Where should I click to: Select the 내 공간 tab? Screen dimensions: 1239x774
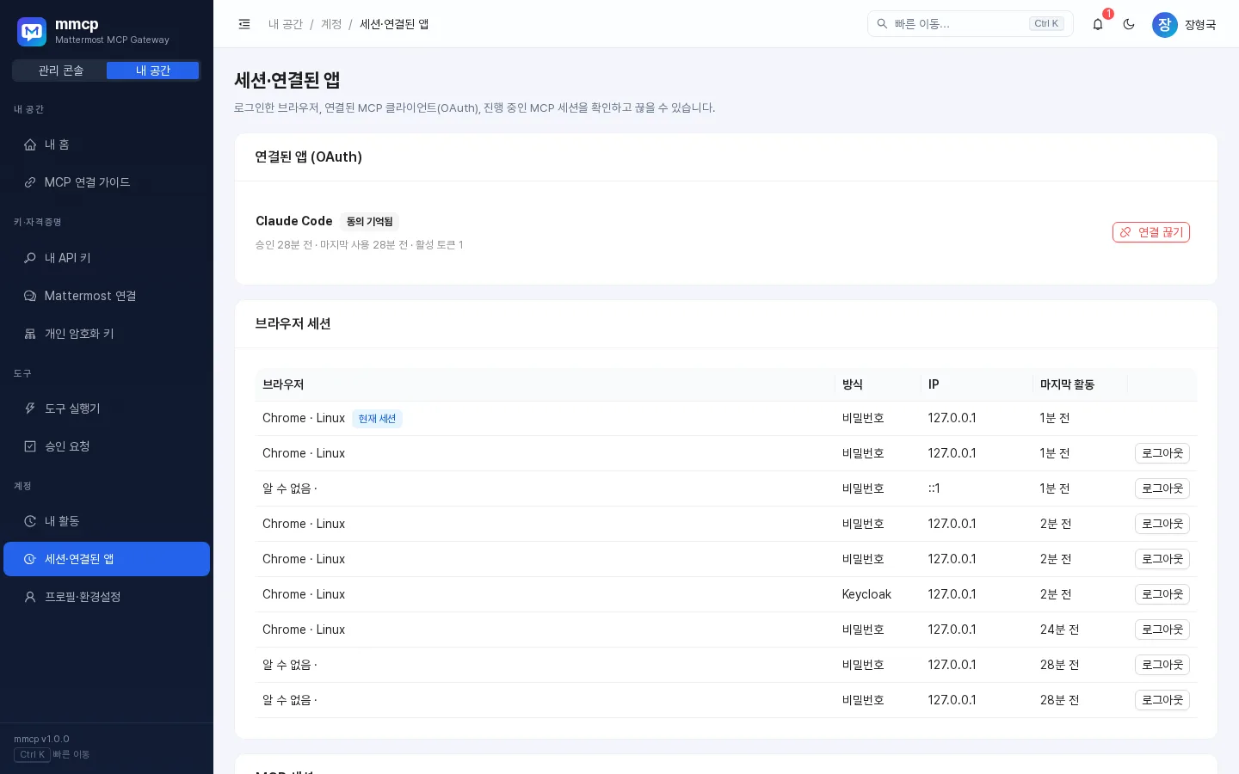point(153,71)
